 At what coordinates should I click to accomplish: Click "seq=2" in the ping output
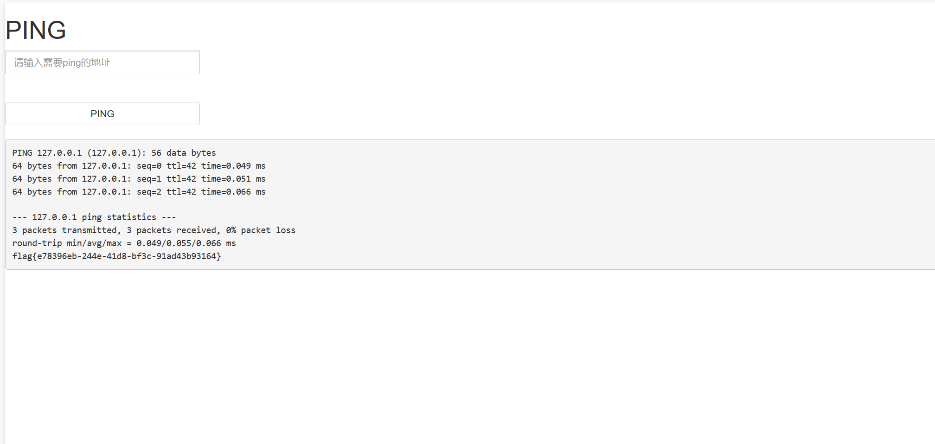[149, 192]
